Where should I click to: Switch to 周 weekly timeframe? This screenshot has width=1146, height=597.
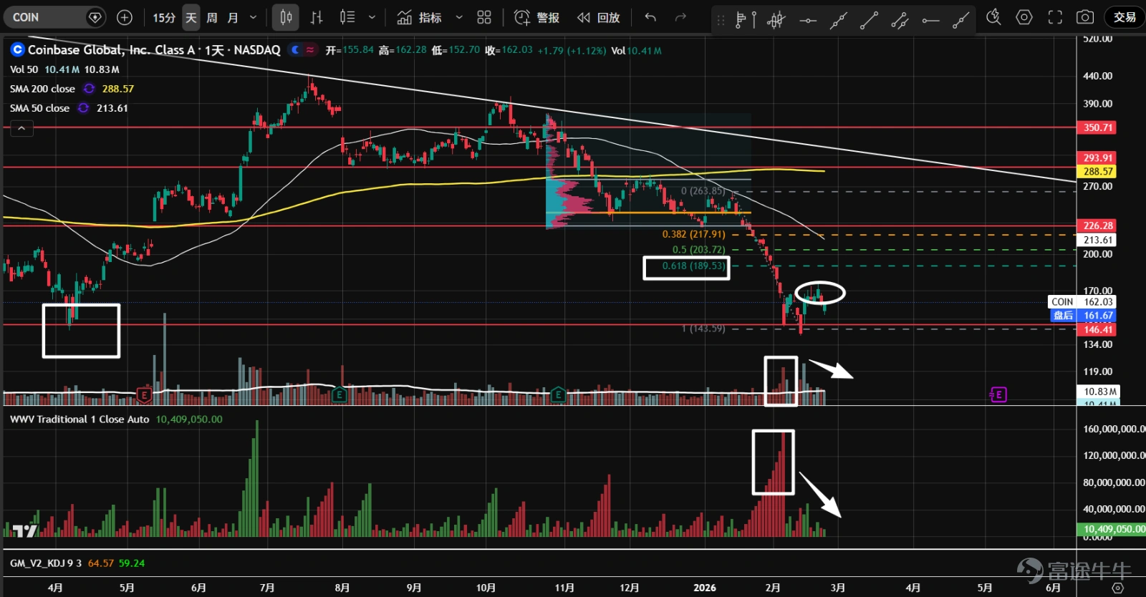[x=212, y=17]
